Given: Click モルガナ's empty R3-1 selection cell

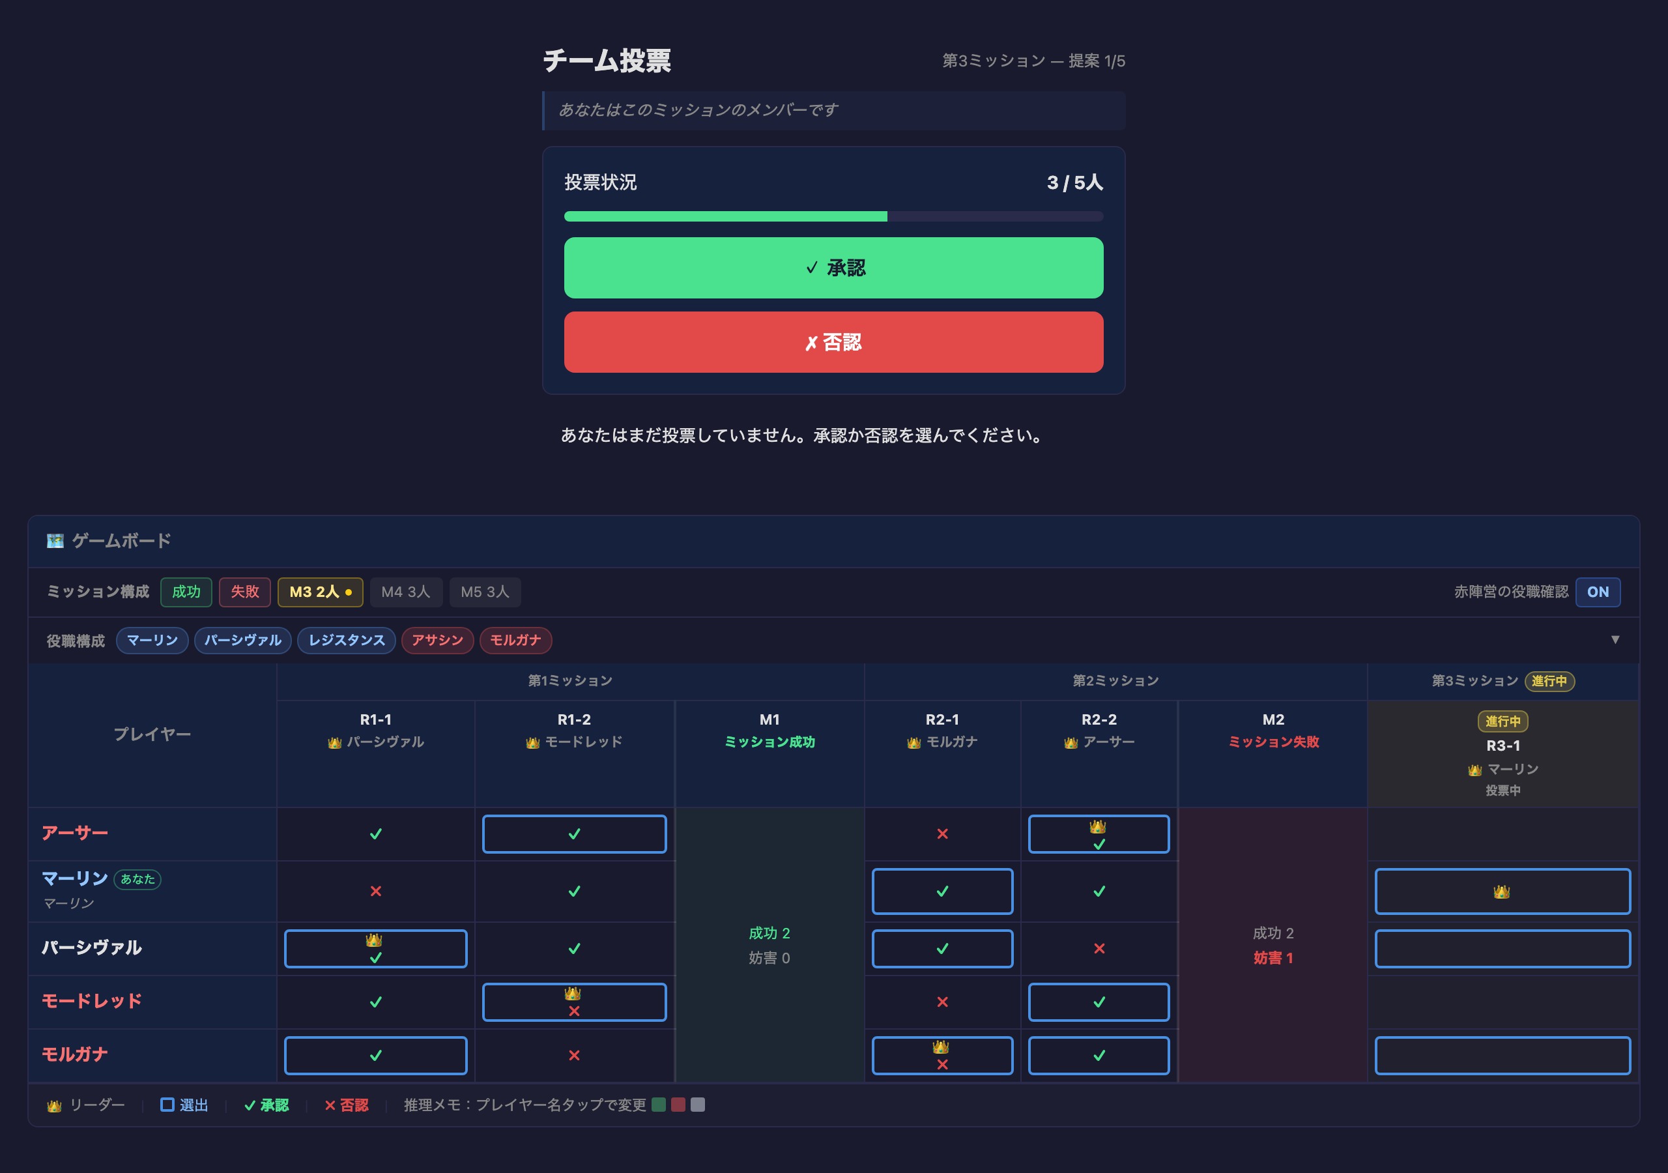Looking at the screenshot, I should (1503, 1055).
